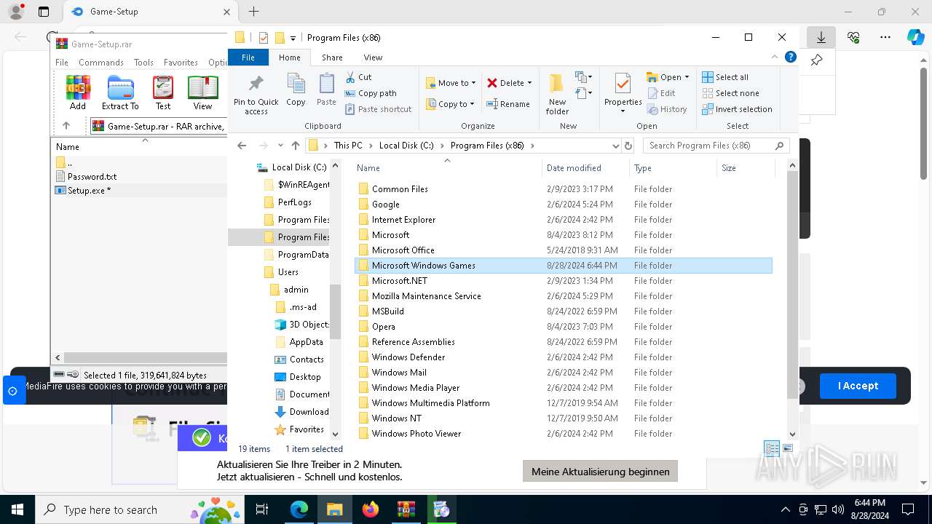
Task: Click Copy path in ribbon
Action: [x=371, y=93]
